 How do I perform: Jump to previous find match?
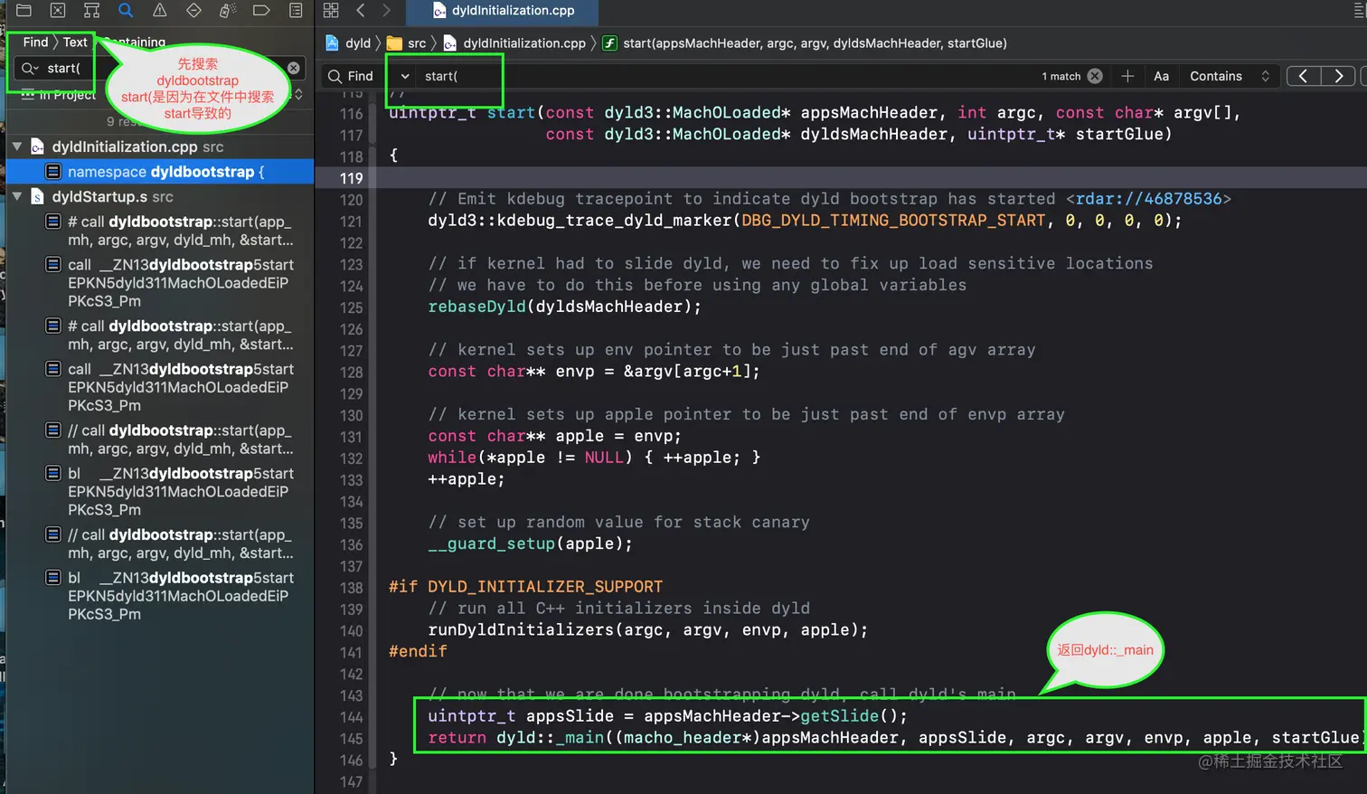pos(1303,76)
